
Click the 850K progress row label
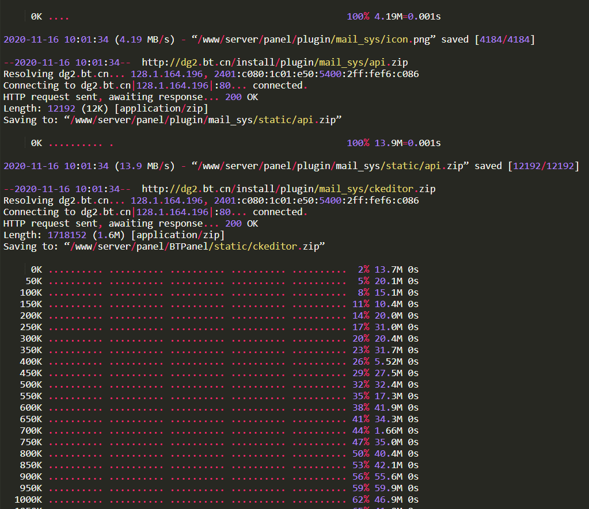coord(31,465)
